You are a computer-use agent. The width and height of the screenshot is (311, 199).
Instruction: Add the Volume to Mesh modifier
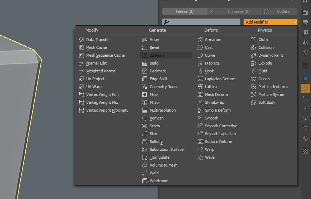pos(163,165)
